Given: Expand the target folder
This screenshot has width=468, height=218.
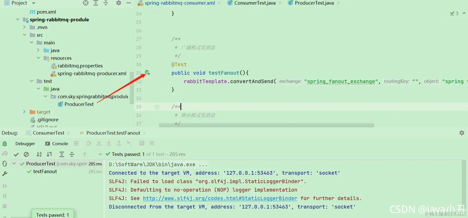Looking at the screenshot, I should coord(24,112).
